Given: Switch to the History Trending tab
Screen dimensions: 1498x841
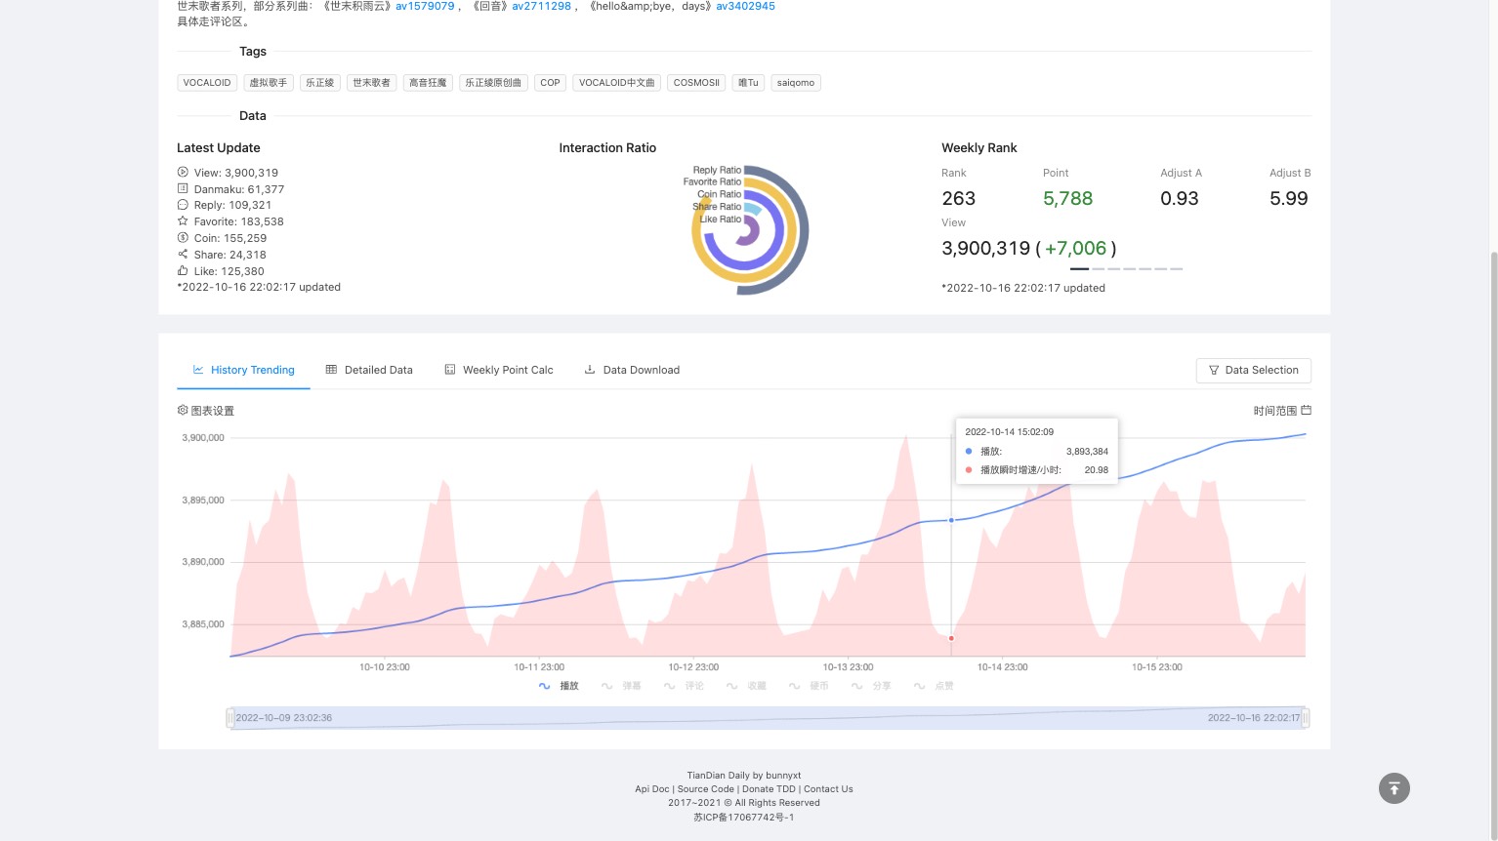Looking at the screenshot, I should [x=243, y=370].
